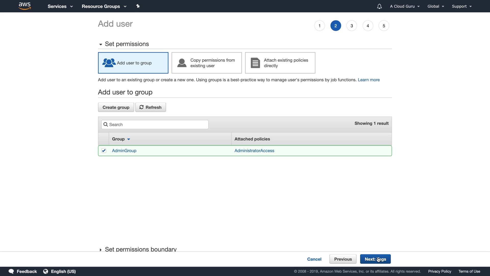
Task: Click the pin shortcuts icon in navbar
Action: (x=138, y=6)
